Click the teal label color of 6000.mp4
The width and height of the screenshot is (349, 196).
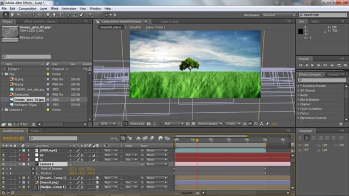click(23, 150)
